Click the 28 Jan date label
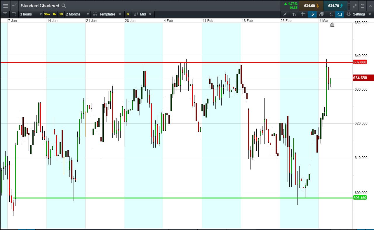 pos(130,20)
